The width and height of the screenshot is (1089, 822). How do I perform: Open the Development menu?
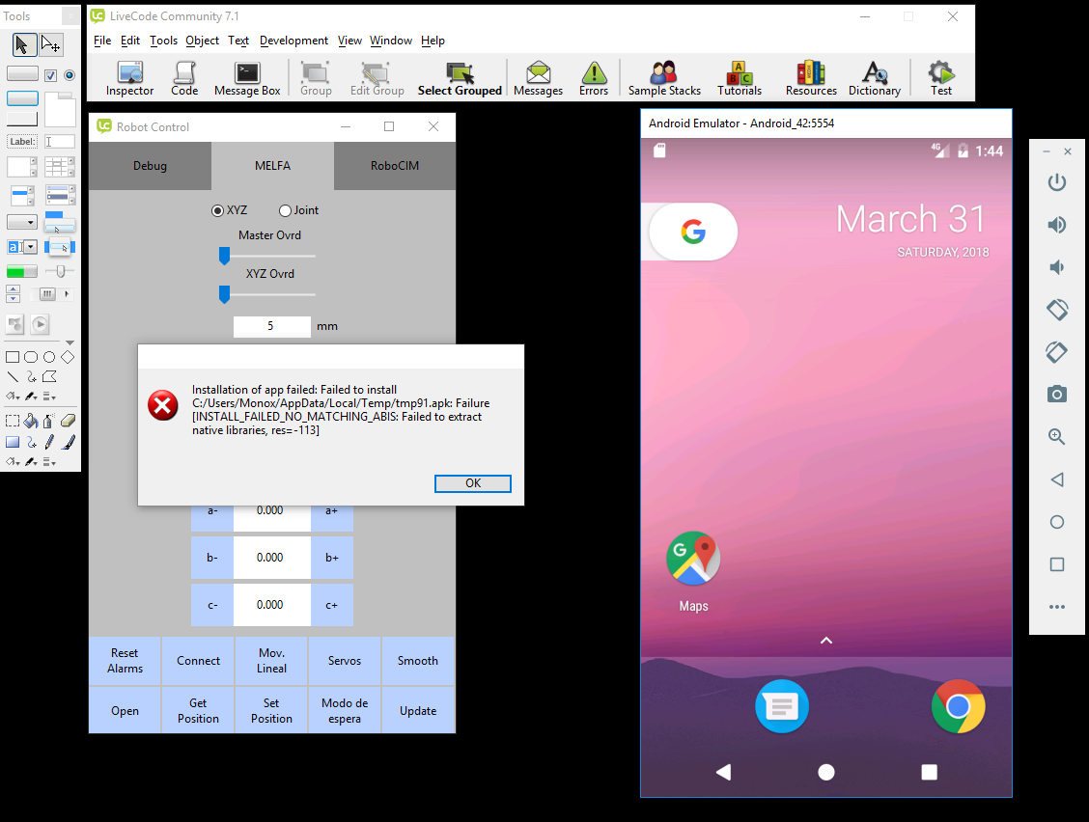coord(293,41)
